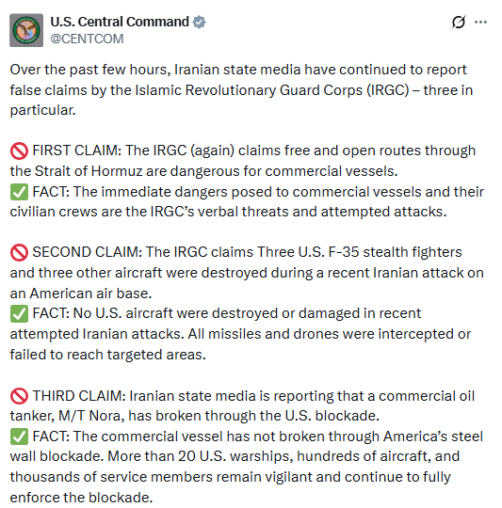Click green check before 'No U.S. aircraft'
The height and width of the screenshot is (508, 502).
coord(19,313)
